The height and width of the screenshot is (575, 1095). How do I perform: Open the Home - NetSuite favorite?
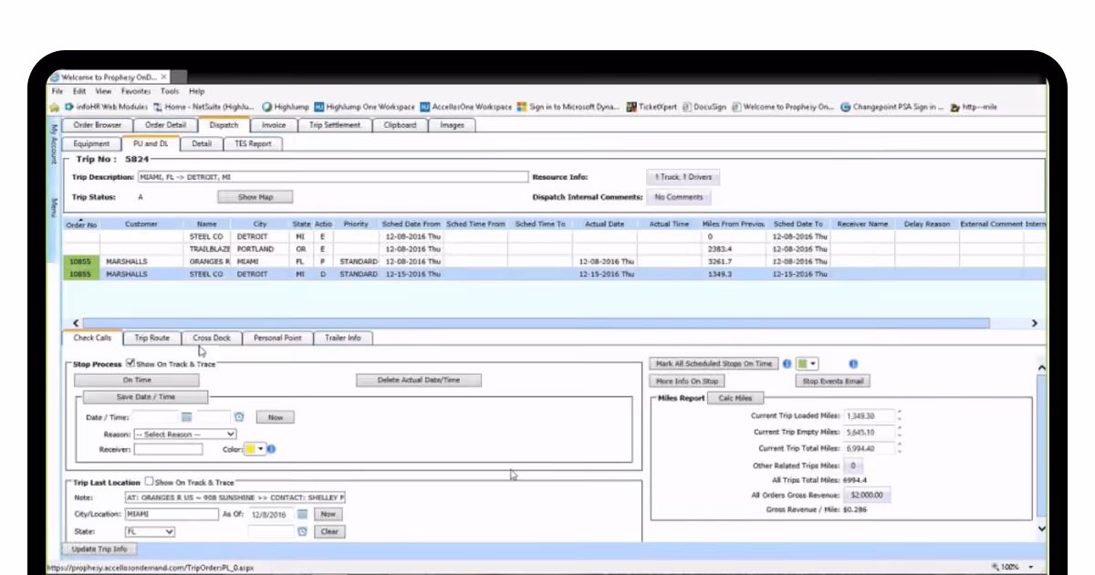tap(205, 107)
